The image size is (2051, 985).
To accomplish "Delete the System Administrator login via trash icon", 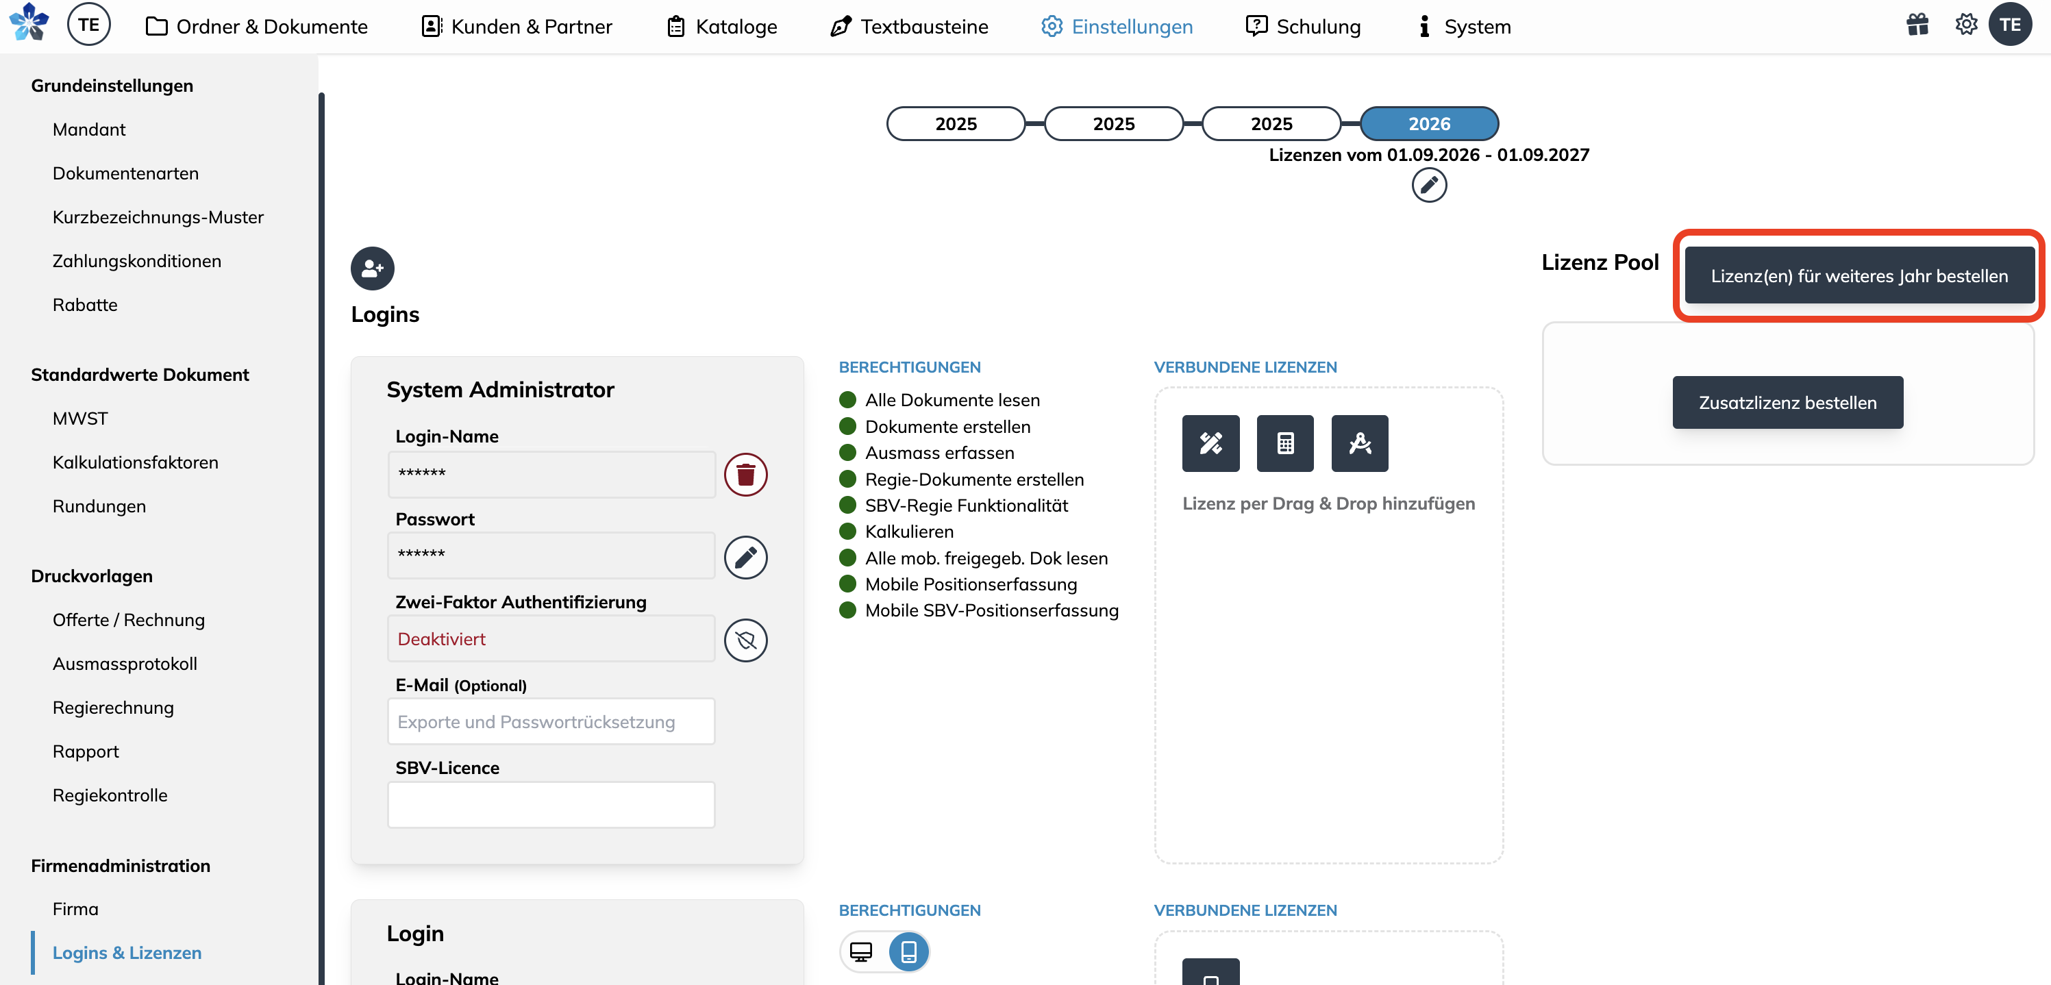I will 745,475.
